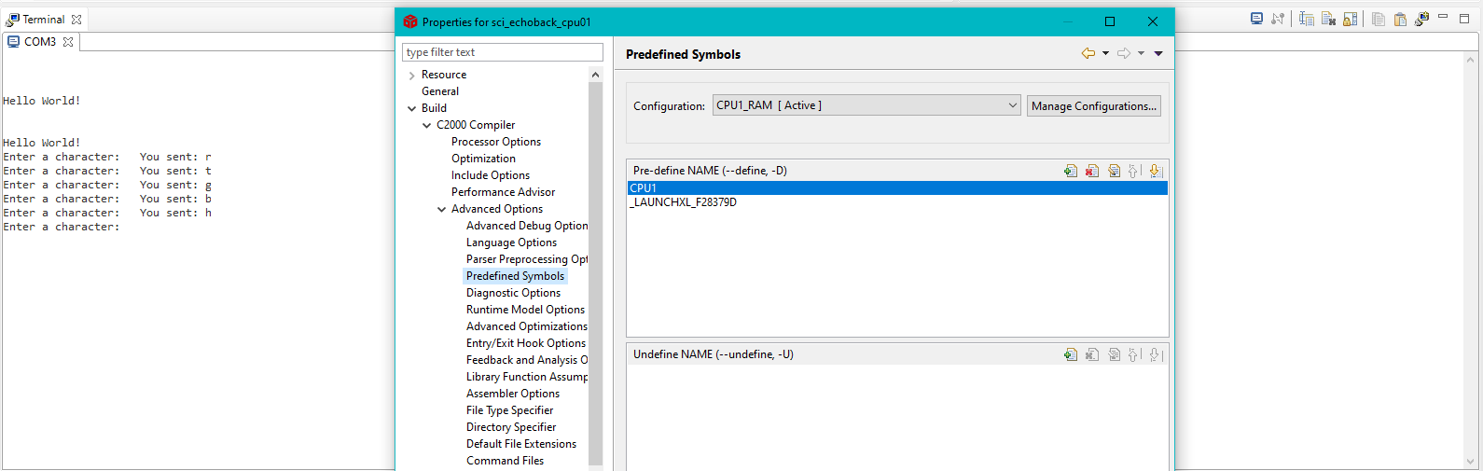Image resolution: width=1483 pixels, height=471 pixels.
Task: Click the type filter text field
Action: tap(502, 52)
